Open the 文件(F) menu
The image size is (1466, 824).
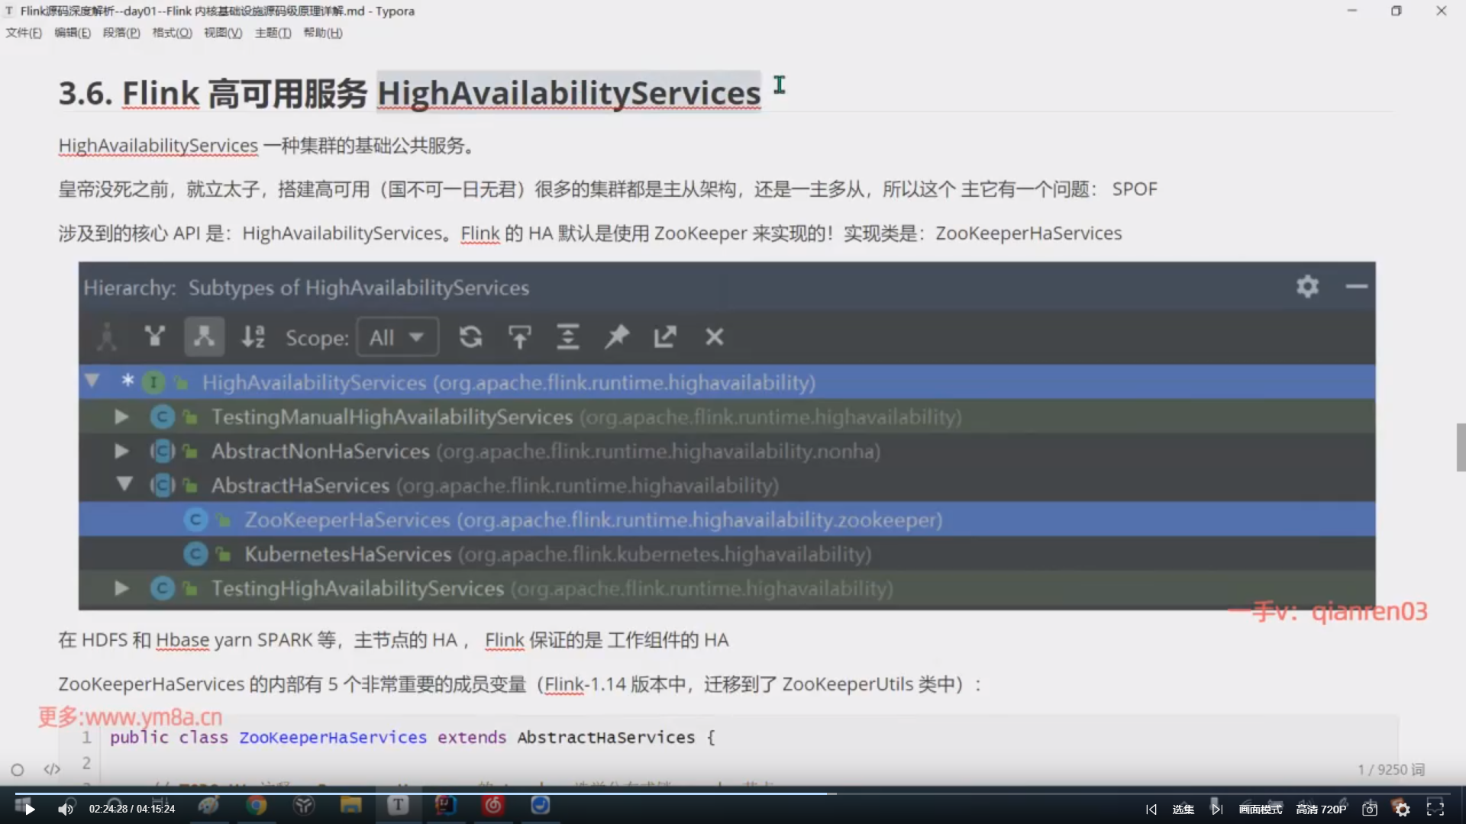point(24,33)
